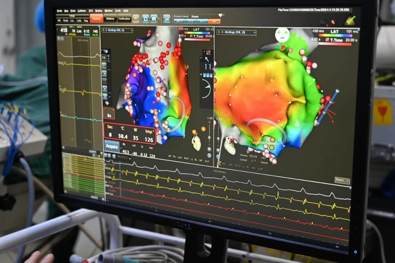This screenshot has height=263, width=395.
Task: Select SUP view on the left map
Action: coord(207,161)
